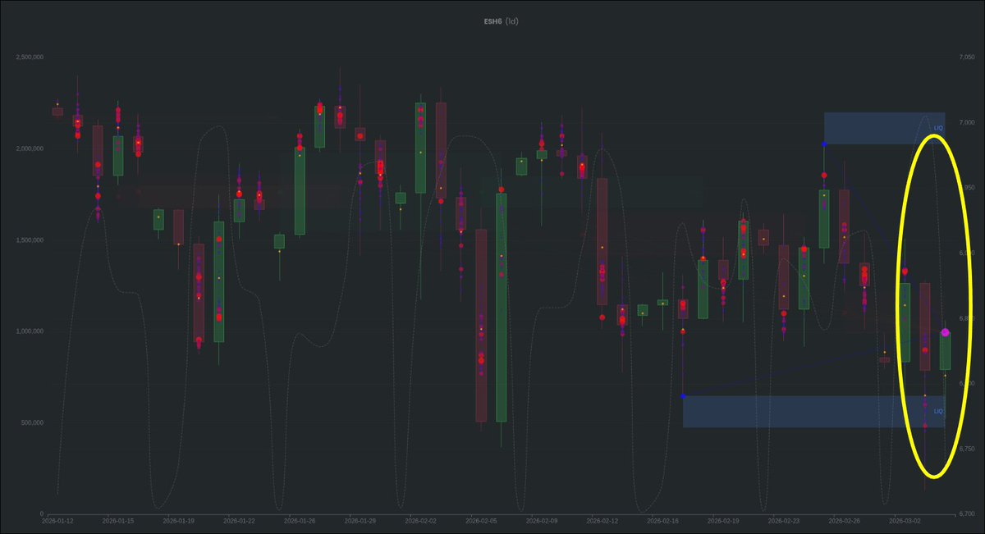
Task: Click the 2026-02-12 date label
Action: [x=601, y=520]
